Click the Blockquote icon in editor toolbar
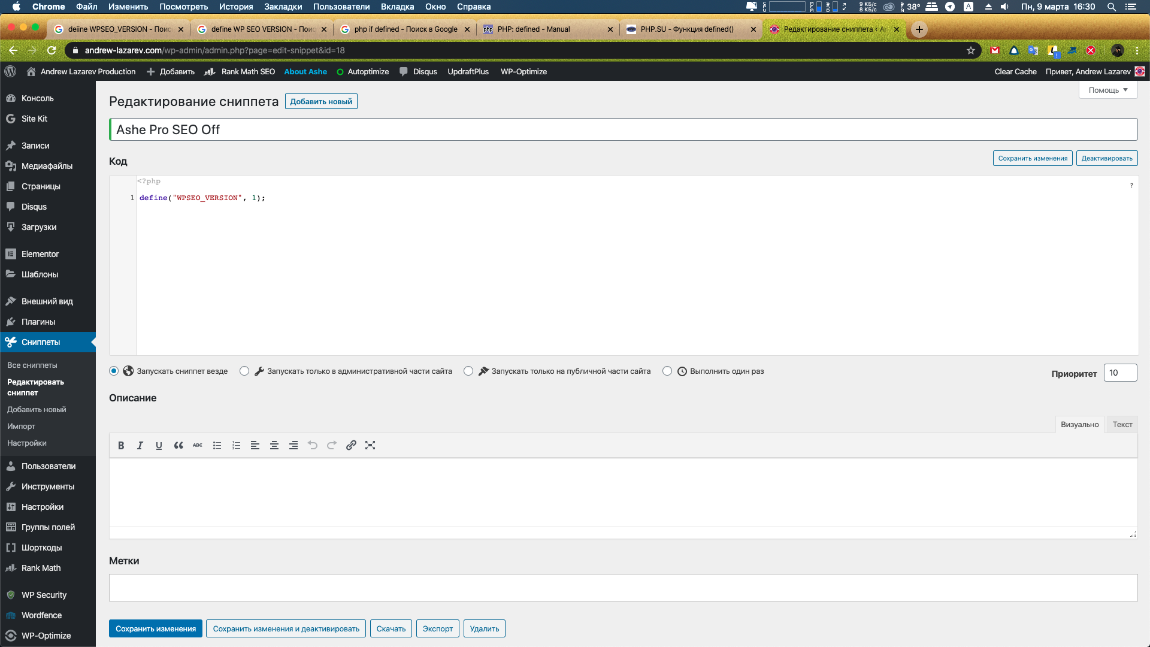Screen dimensions: 1150x647 tap(178, 445)
